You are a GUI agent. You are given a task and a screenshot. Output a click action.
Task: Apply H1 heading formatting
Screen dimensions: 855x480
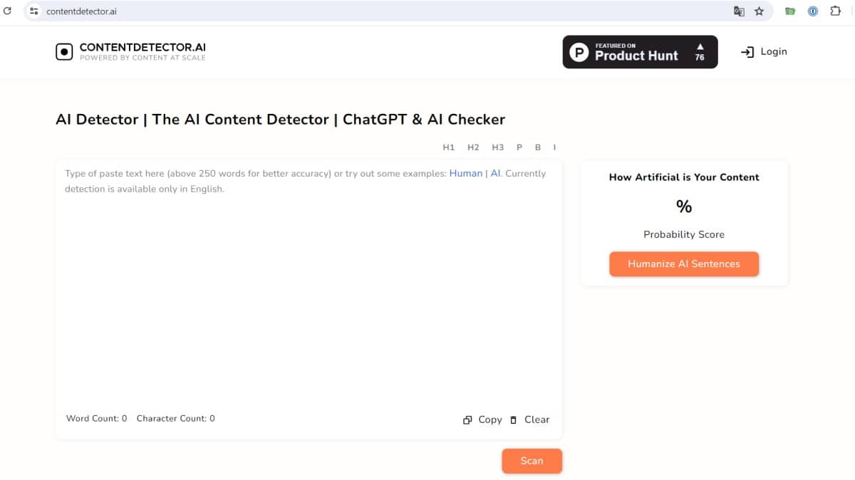(x=448, y=147)
